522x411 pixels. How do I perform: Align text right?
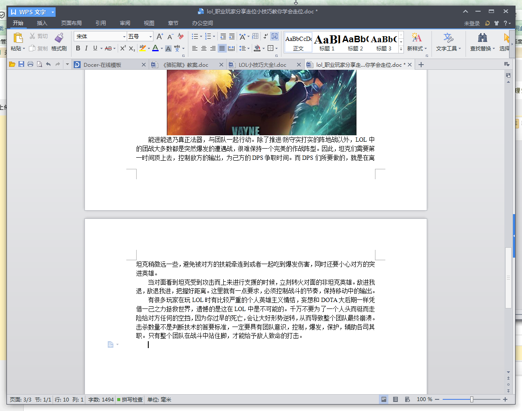click(213, 48)
